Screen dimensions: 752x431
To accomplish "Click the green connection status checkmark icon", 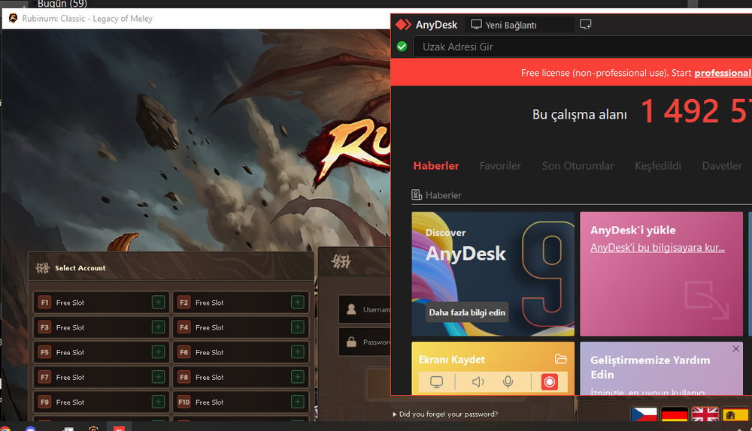I will (x=402, y=47).
